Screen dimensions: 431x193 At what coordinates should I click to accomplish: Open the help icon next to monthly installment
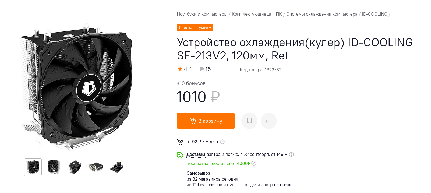(x=222, y=142)
